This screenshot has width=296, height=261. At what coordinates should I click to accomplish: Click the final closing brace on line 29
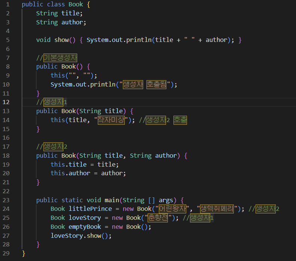(24, 254)
